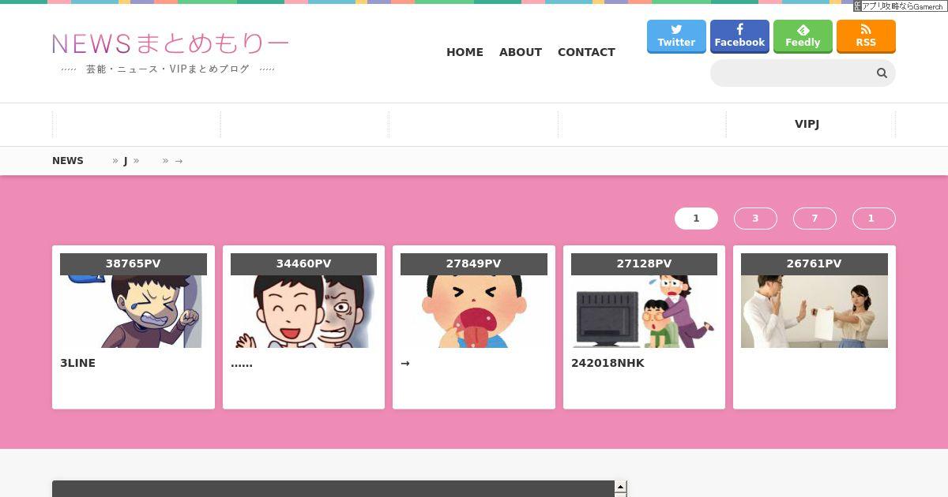Image resolution: width=948 pixels, height=497 pixels.
Task: Click the NEWS breadcrumb link
Action: [x=68, y=161]
